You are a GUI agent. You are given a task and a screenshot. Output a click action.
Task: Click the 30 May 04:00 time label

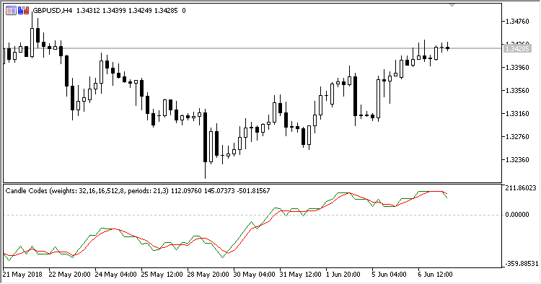pos(255,275)
